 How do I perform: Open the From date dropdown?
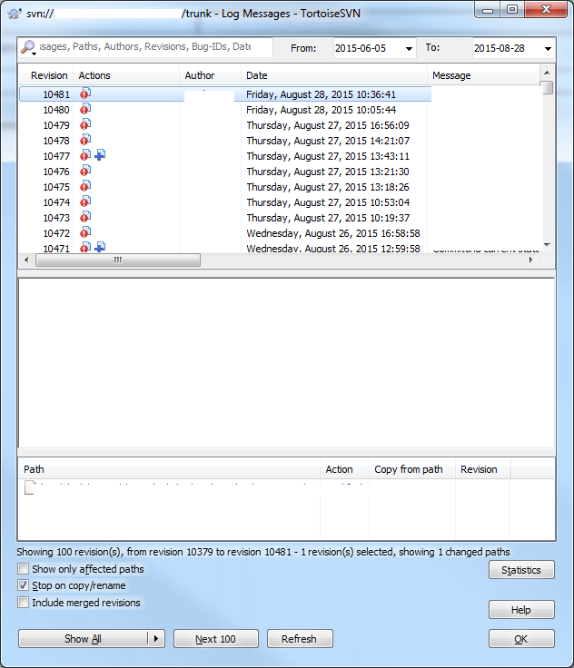click(x=409, y=49)
